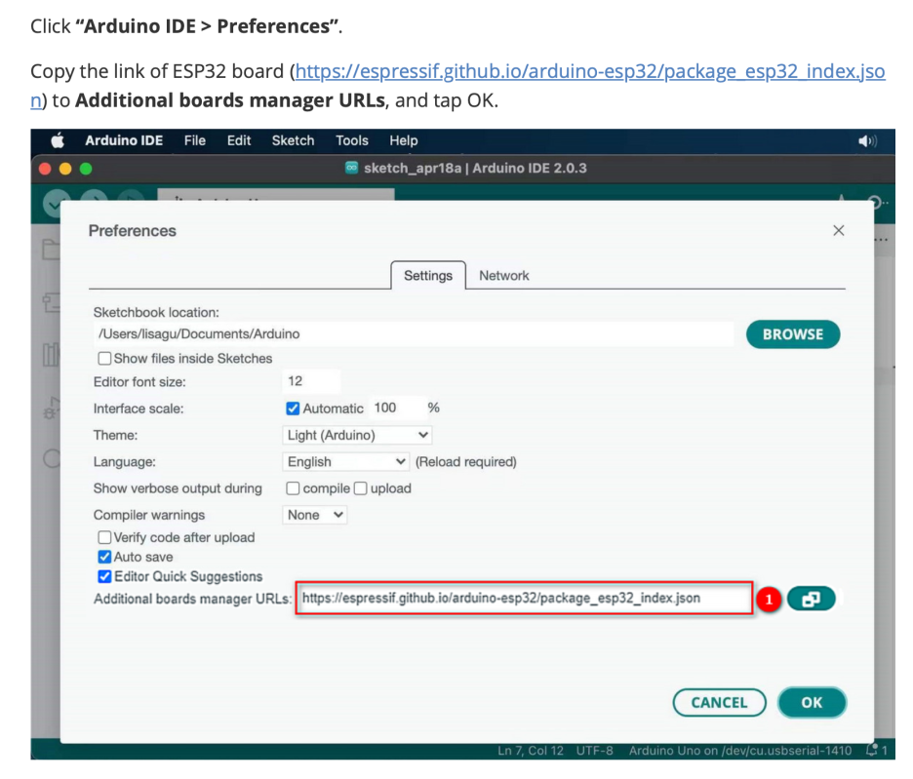The image size is (913, 779).
Task: Close the Preferences dialog with X
Action: coord(839,230)
